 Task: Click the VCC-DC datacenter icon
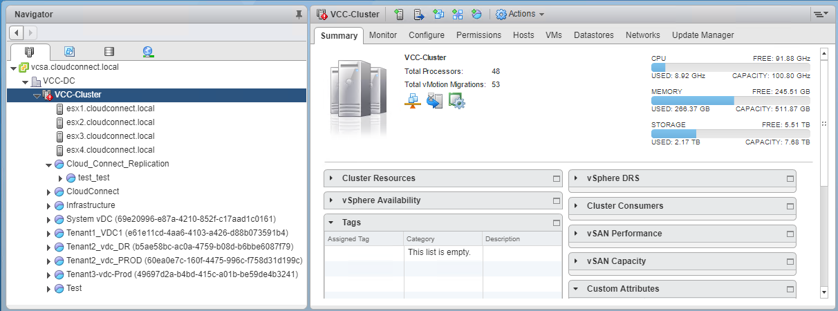point(36,82)
